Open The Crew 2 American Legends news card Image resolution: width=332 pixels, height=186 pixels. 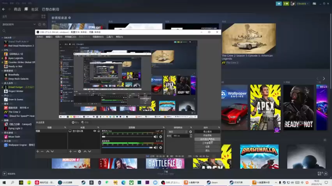pyautogui.click(x=249, y=38)
